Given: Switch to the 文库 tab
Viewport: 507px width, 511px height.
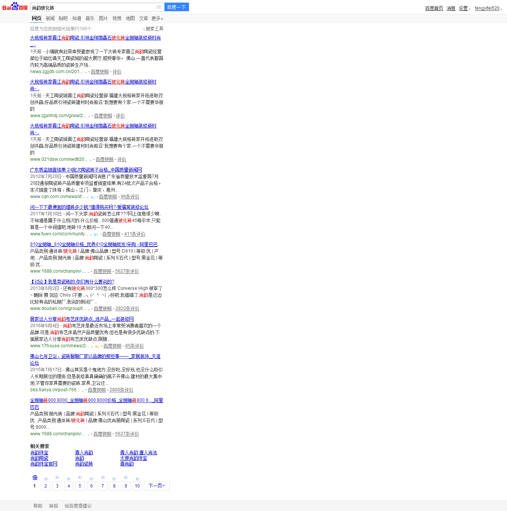Looking at the screenshot, I should coord(144,18).
